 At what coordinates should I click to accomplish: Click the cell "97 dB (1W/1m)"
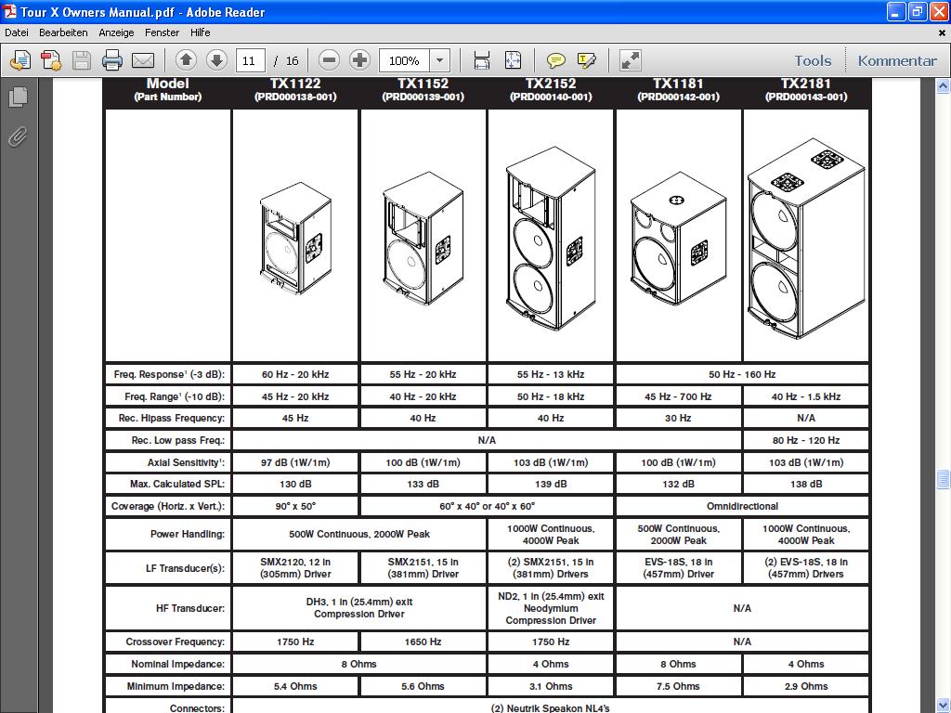point(295,462)
